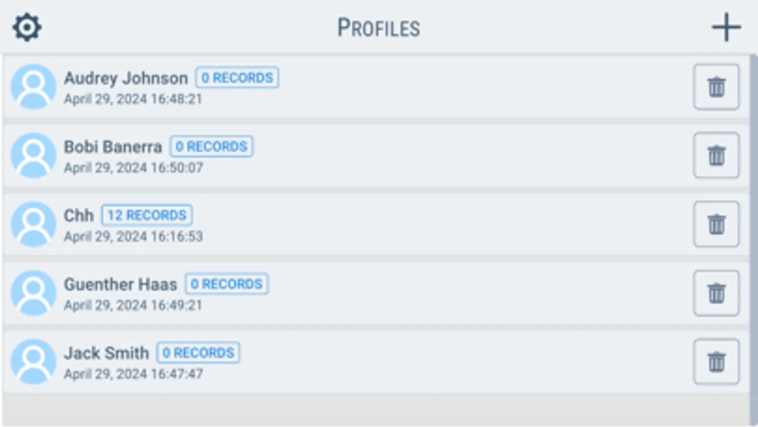This screenshot has width=758, height=427.
Task: Click the avatar icon for Chh
Action: point(33,224)
